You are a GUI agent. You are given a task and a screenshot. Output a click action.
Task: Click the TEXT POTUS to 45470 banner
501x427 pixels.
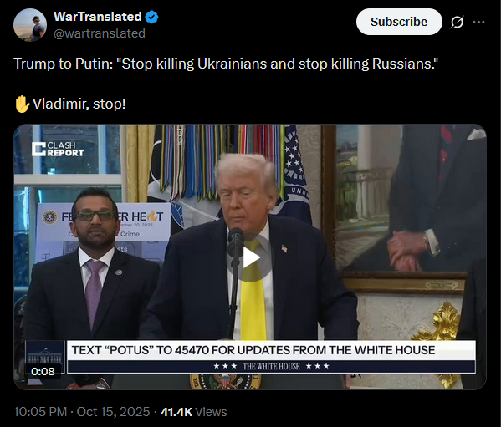[x=271, y=350]
